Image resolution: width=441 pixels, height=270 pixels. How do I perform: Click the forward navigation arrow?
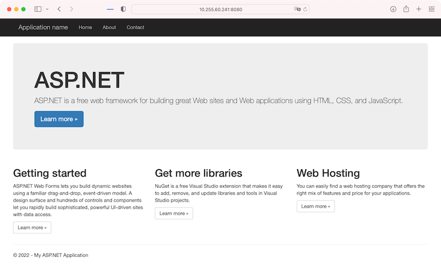click(x=72, y=9)
